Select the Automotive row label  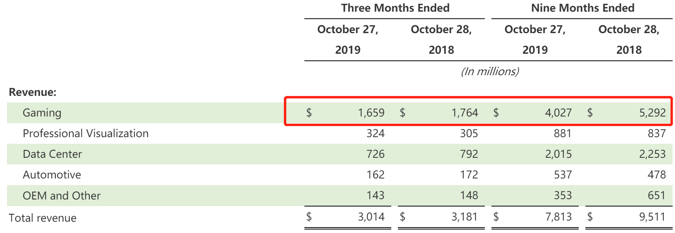click(x=52, y=175)
